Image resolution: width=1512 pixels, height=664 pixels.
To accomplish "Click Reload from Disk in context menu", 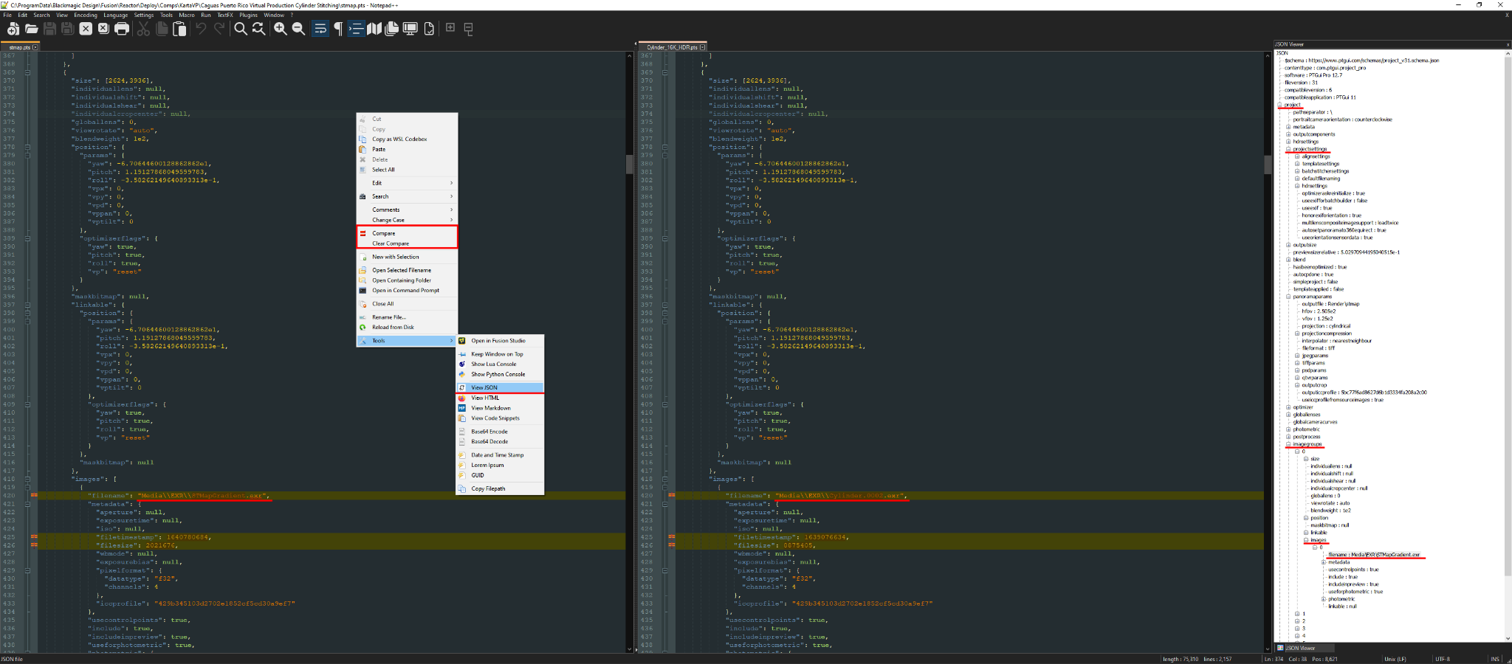I will (x=407, y=327).
